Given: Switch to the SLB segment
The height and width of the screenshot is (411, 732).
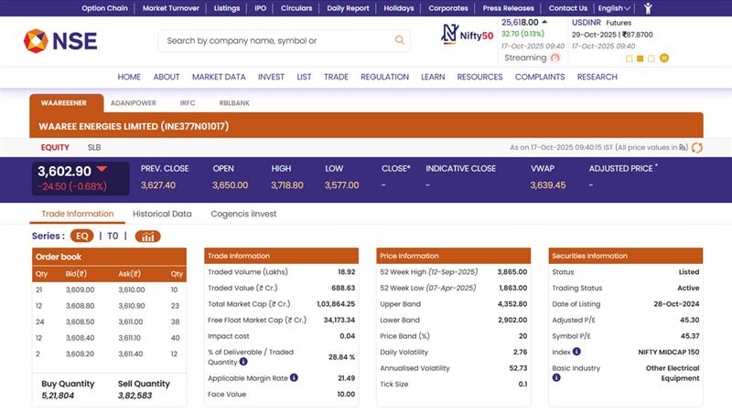Looking at the screenshot, I should coord(94,147).
